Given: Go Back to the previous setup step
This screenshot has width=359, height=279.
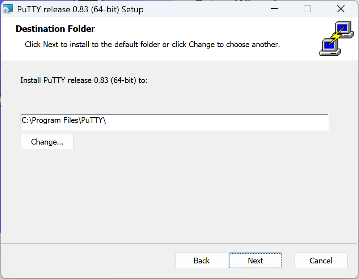Looking at the screenshot, I should tap(202, 261).
